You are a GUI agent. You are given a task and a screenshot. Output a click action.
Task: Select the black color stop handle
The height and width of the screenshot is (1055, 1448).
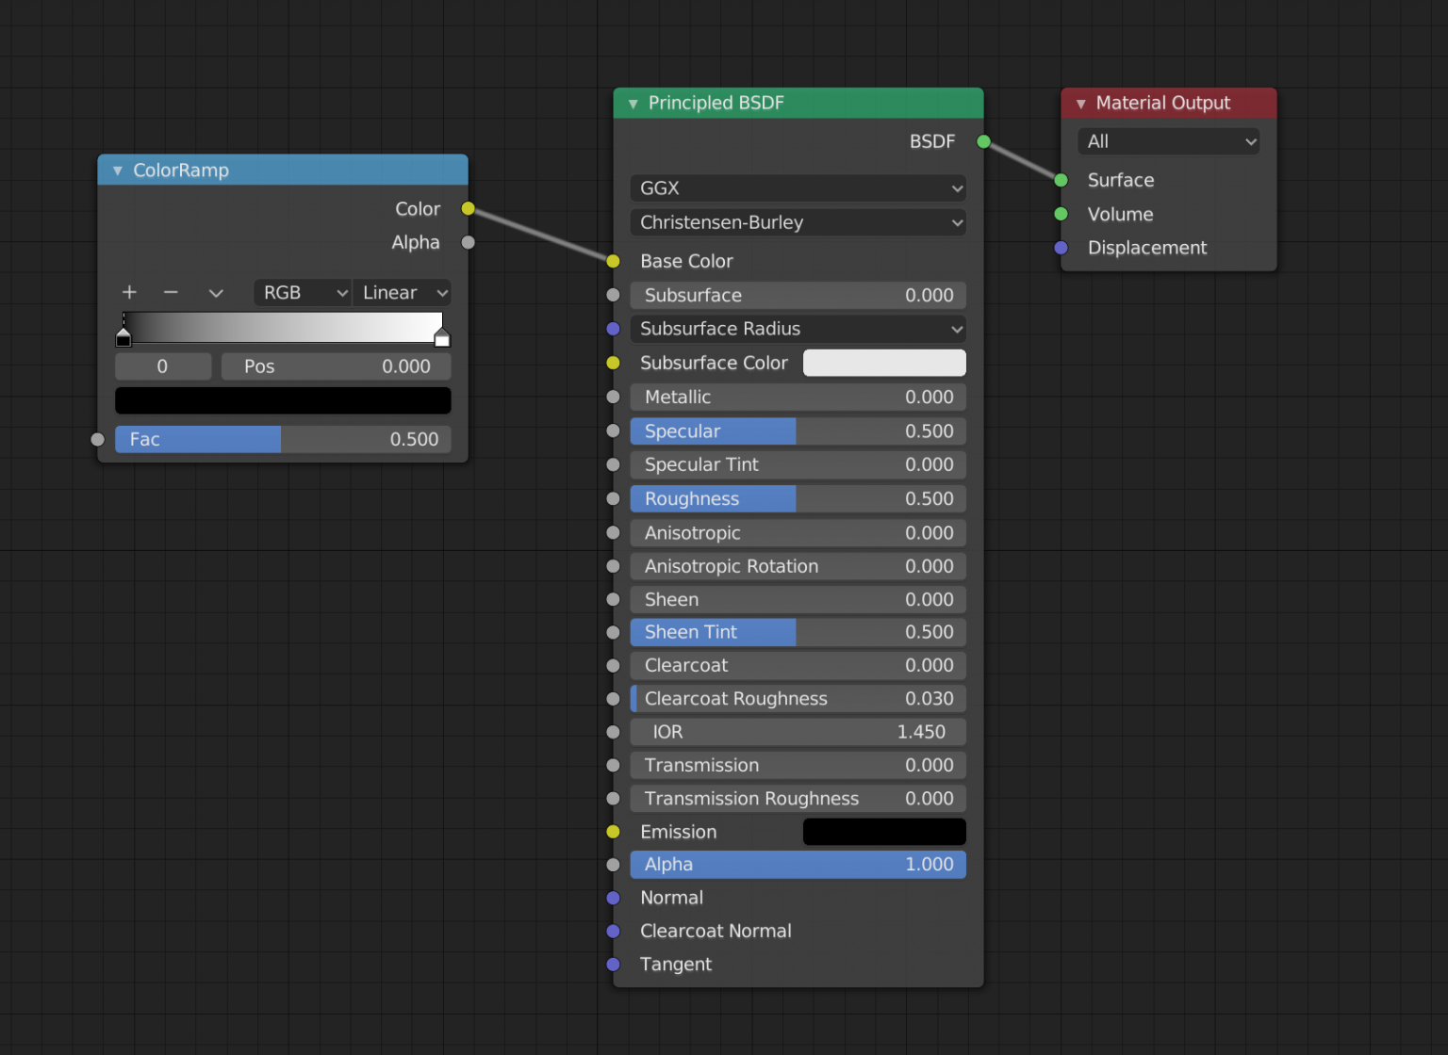point(123,335)
